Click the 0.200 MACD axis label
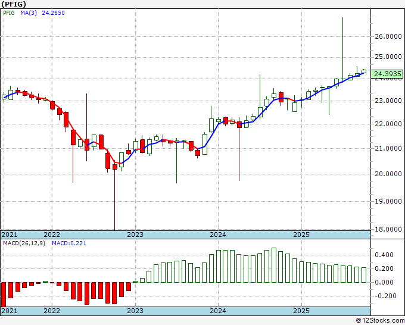The width and height of the screenshot is (405, 325). click(384, 268)
